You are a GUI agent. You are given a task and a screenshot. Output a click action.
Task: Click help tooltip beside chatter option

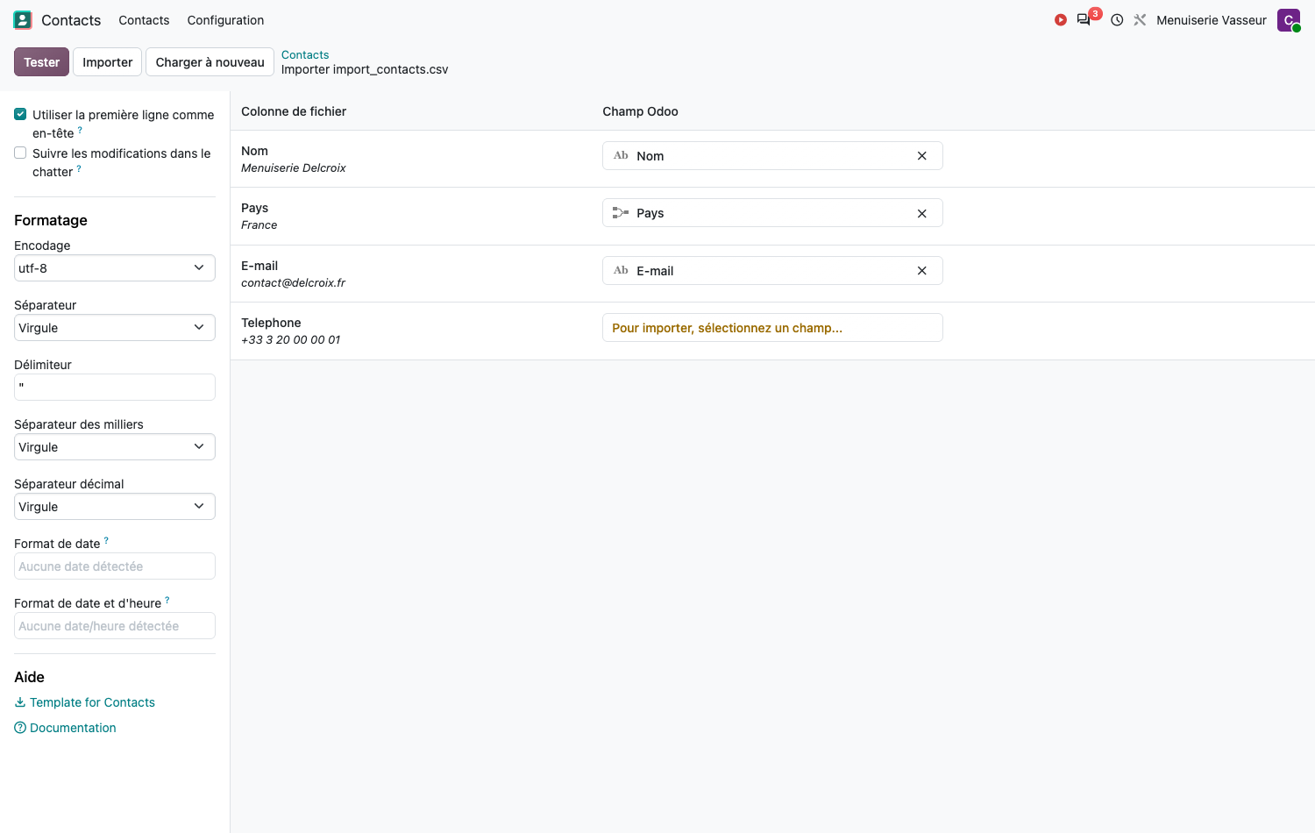tap(79, 168)
